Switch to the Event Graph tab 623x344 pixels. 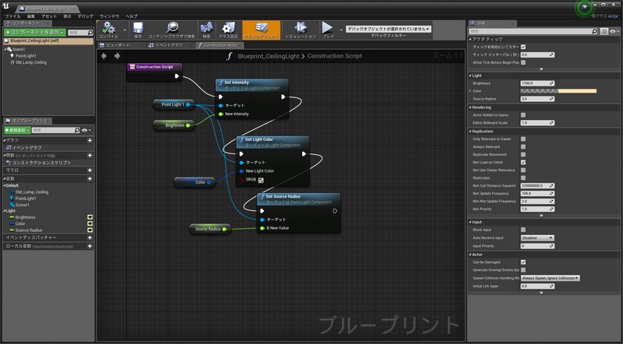(x=169, y=45)
